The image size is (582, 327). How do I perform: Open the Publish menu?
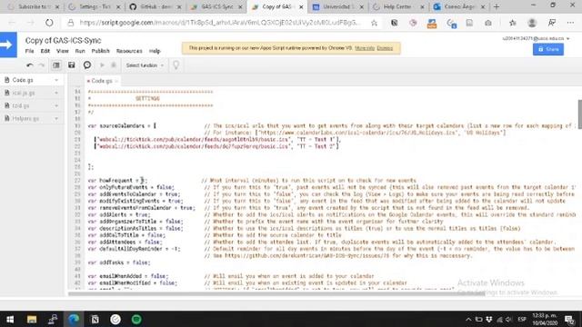(x=101, y=51)
